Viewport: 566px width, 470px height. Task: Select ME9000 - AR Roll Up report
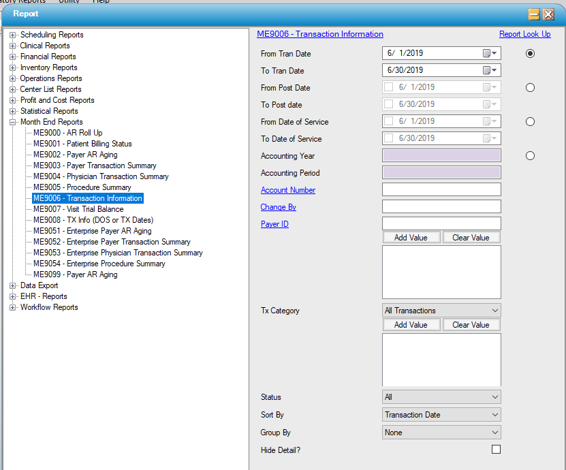click(67, 133)
